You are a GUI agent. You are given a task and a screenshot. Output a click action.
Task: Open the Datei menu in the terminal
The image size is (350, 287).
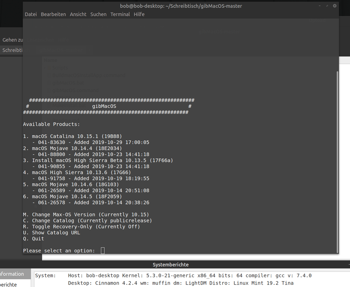pyautogui.click(x=31, y=14)
